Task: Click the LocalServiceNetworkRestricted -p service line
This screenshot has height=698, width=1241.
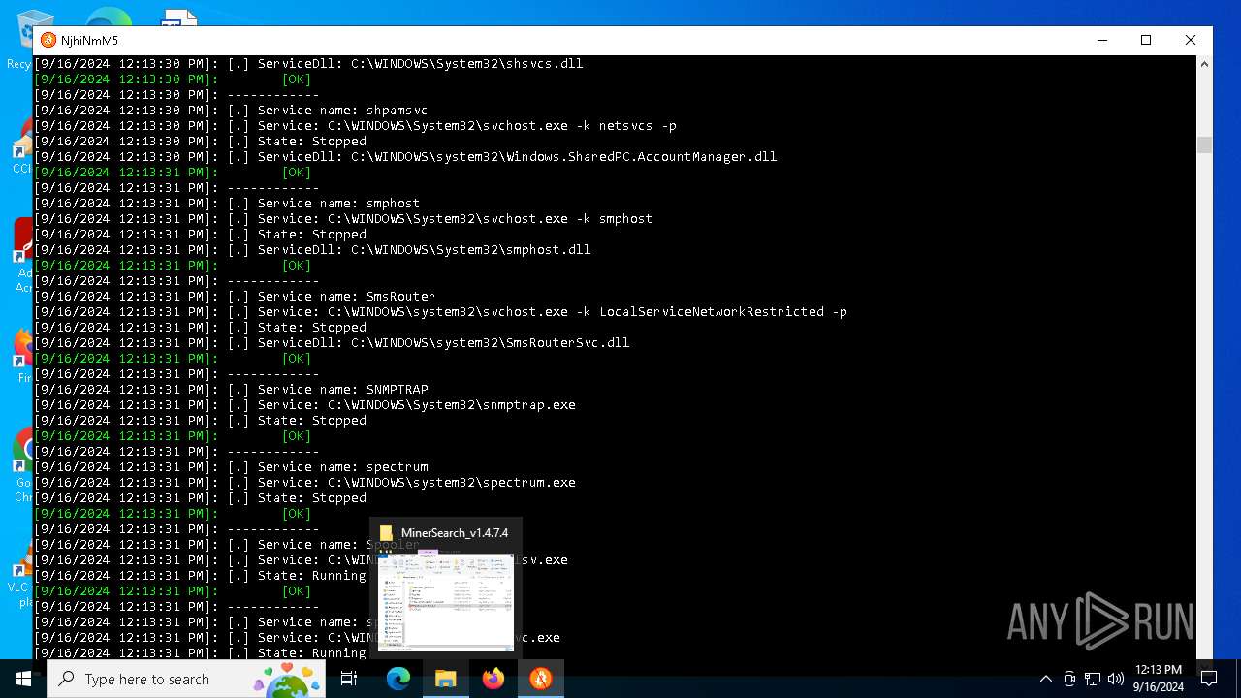Action: 440,312
